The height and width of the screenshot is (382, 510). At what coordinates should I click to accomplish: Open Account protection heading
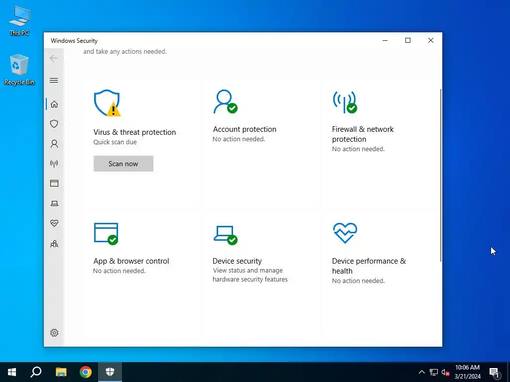pyautogui.click(x=244, y=129)
